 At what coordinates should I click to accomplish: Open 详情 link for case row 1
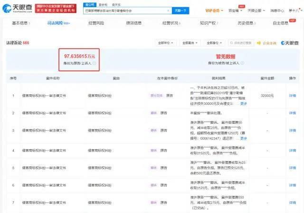tap(293, 95)
